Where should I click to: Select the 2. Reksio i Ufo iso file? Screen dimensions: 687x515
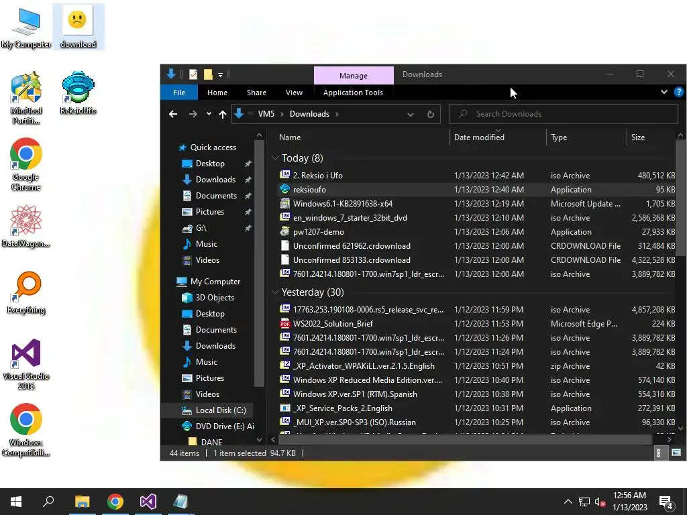click(477, 176)
